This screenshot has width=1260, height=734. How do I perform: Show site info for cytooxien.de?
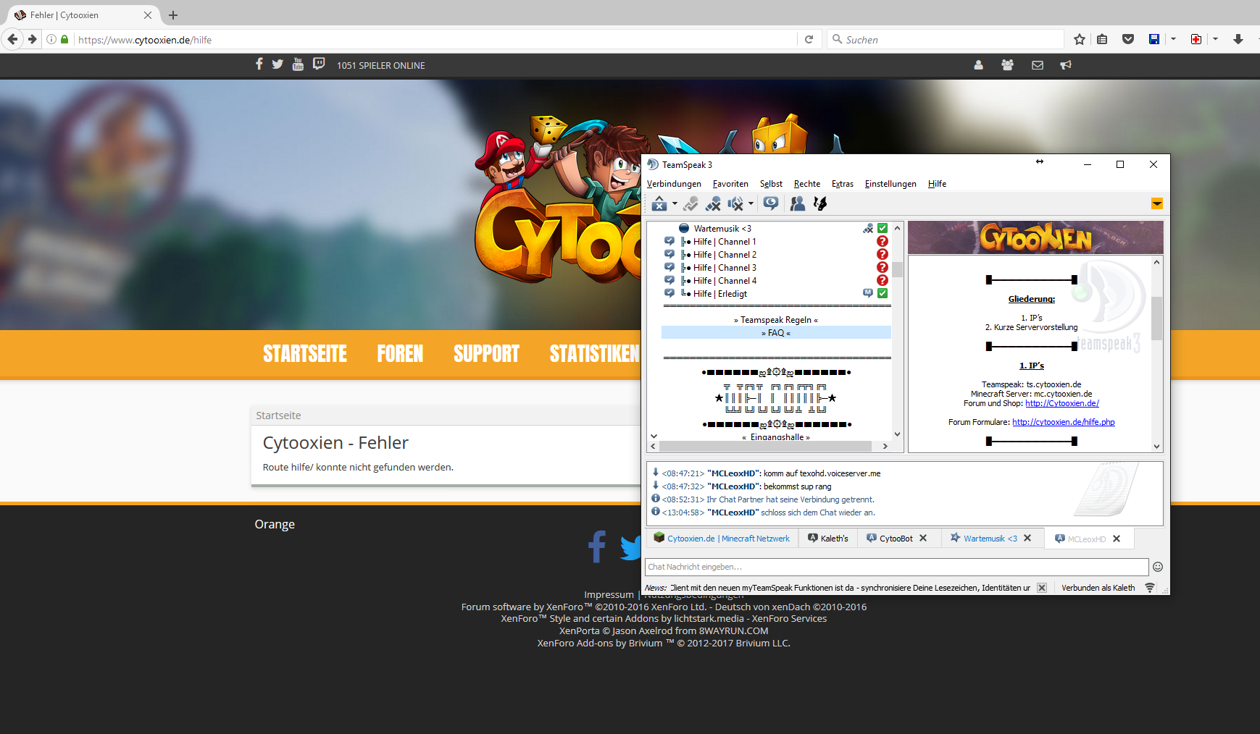[51, 39]
